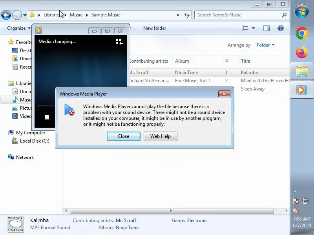Select the Fine Music, Vol. 1 cell
This screenshot has height=235, width=314.
tap(193, 81)
